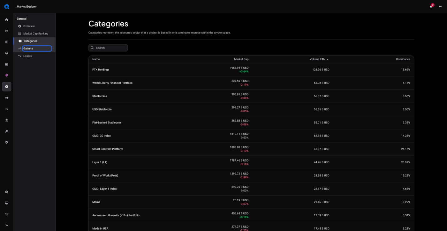The width and height of the screenshot is (447, 231).
Task: Open the Layer 1 (L1) category
Action: point(251,162)
